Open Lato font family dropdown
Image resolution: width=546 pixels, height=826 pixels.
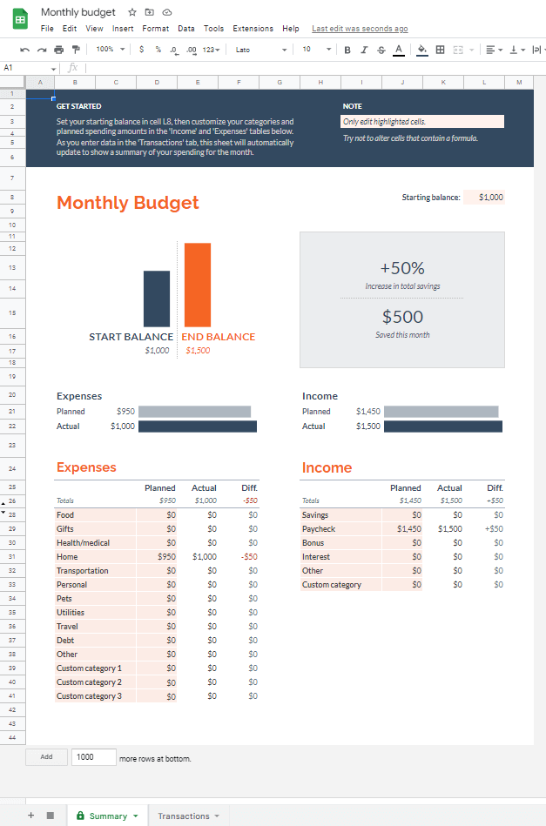click(x=261, y=50)
